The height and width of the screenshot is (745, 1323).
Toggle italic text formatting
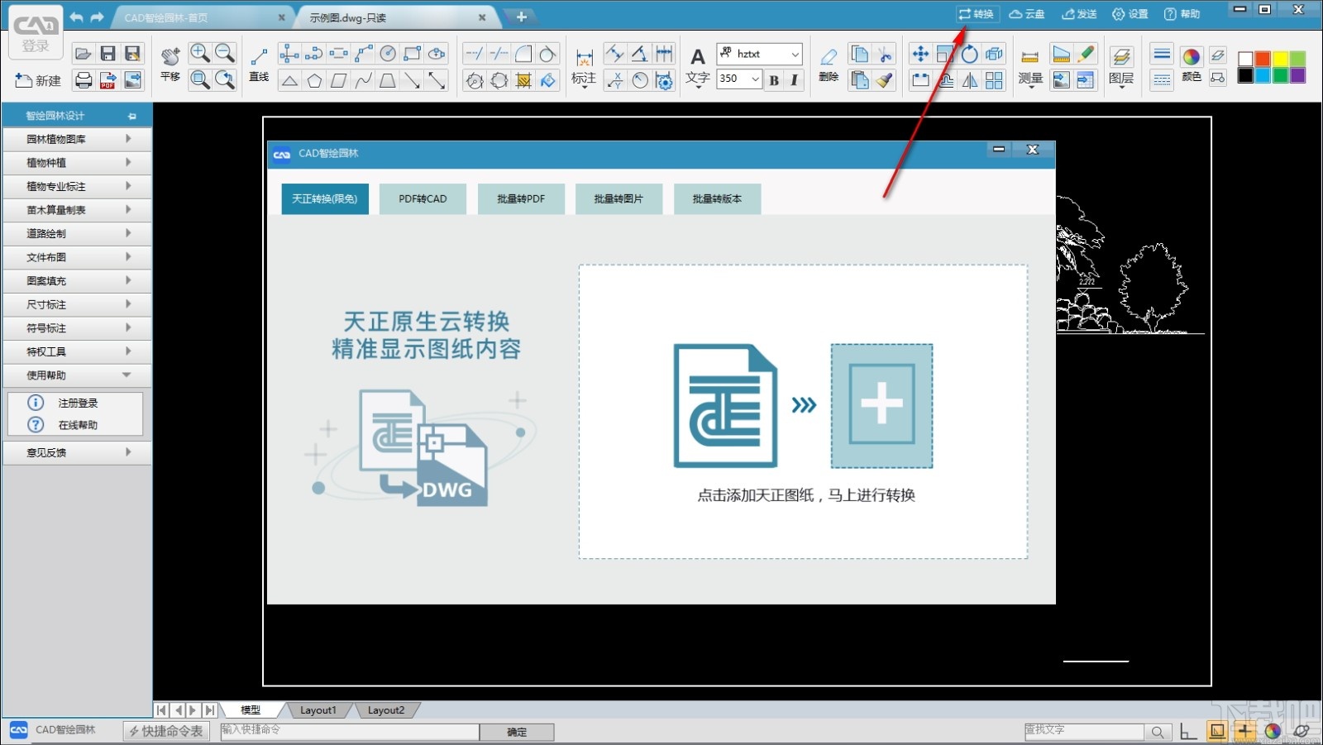coord(794,79)
